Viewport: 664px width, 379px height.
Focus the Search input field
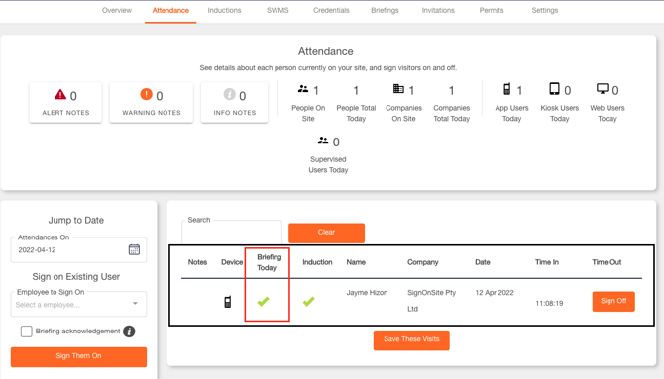[x=232, y=232]
